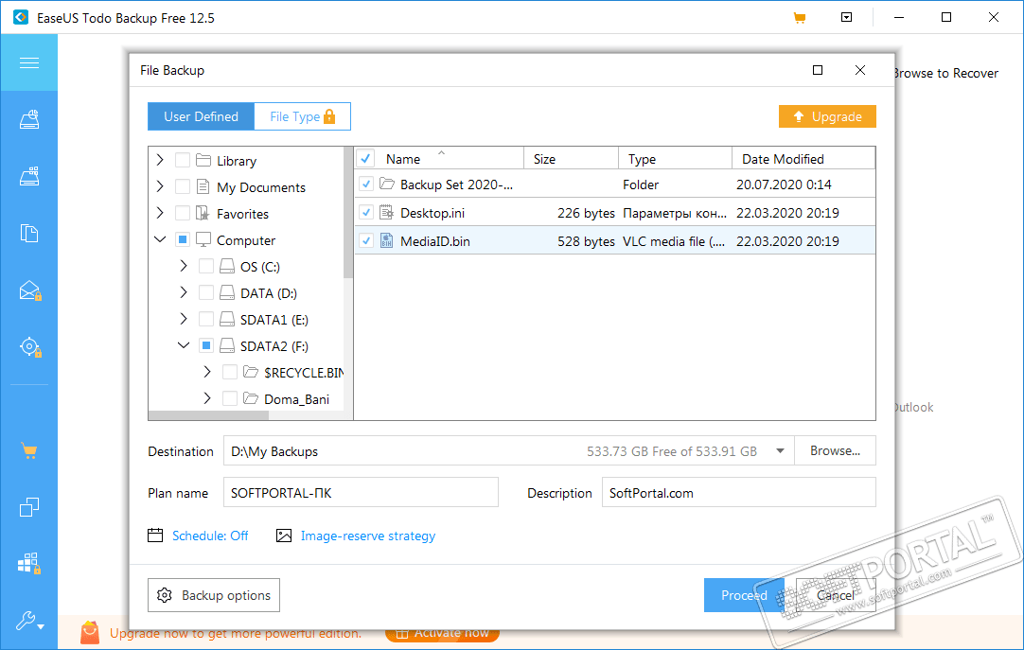Image resolution: width=1024 pixels, height=650 pixels.
Task: Select the System Backup sidebar icon
Action: point(29,176)
